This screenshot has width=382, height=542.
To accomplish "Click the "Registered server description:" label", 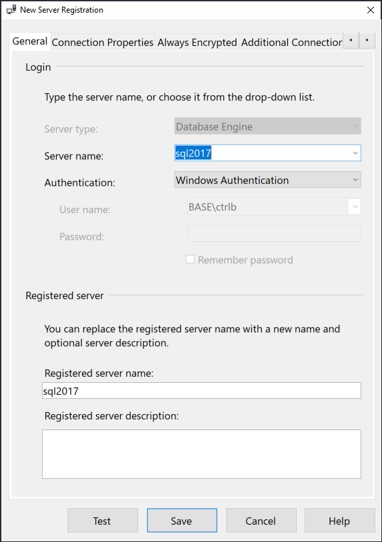I will [111, 416].
